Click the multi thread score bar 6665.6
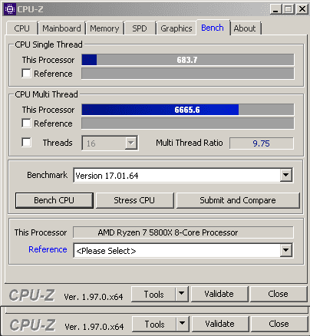 point(188,110)
